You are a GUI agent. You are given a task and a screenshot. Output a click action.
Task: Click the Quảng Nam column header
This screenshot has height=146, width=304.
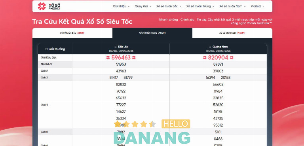(218, 49)
